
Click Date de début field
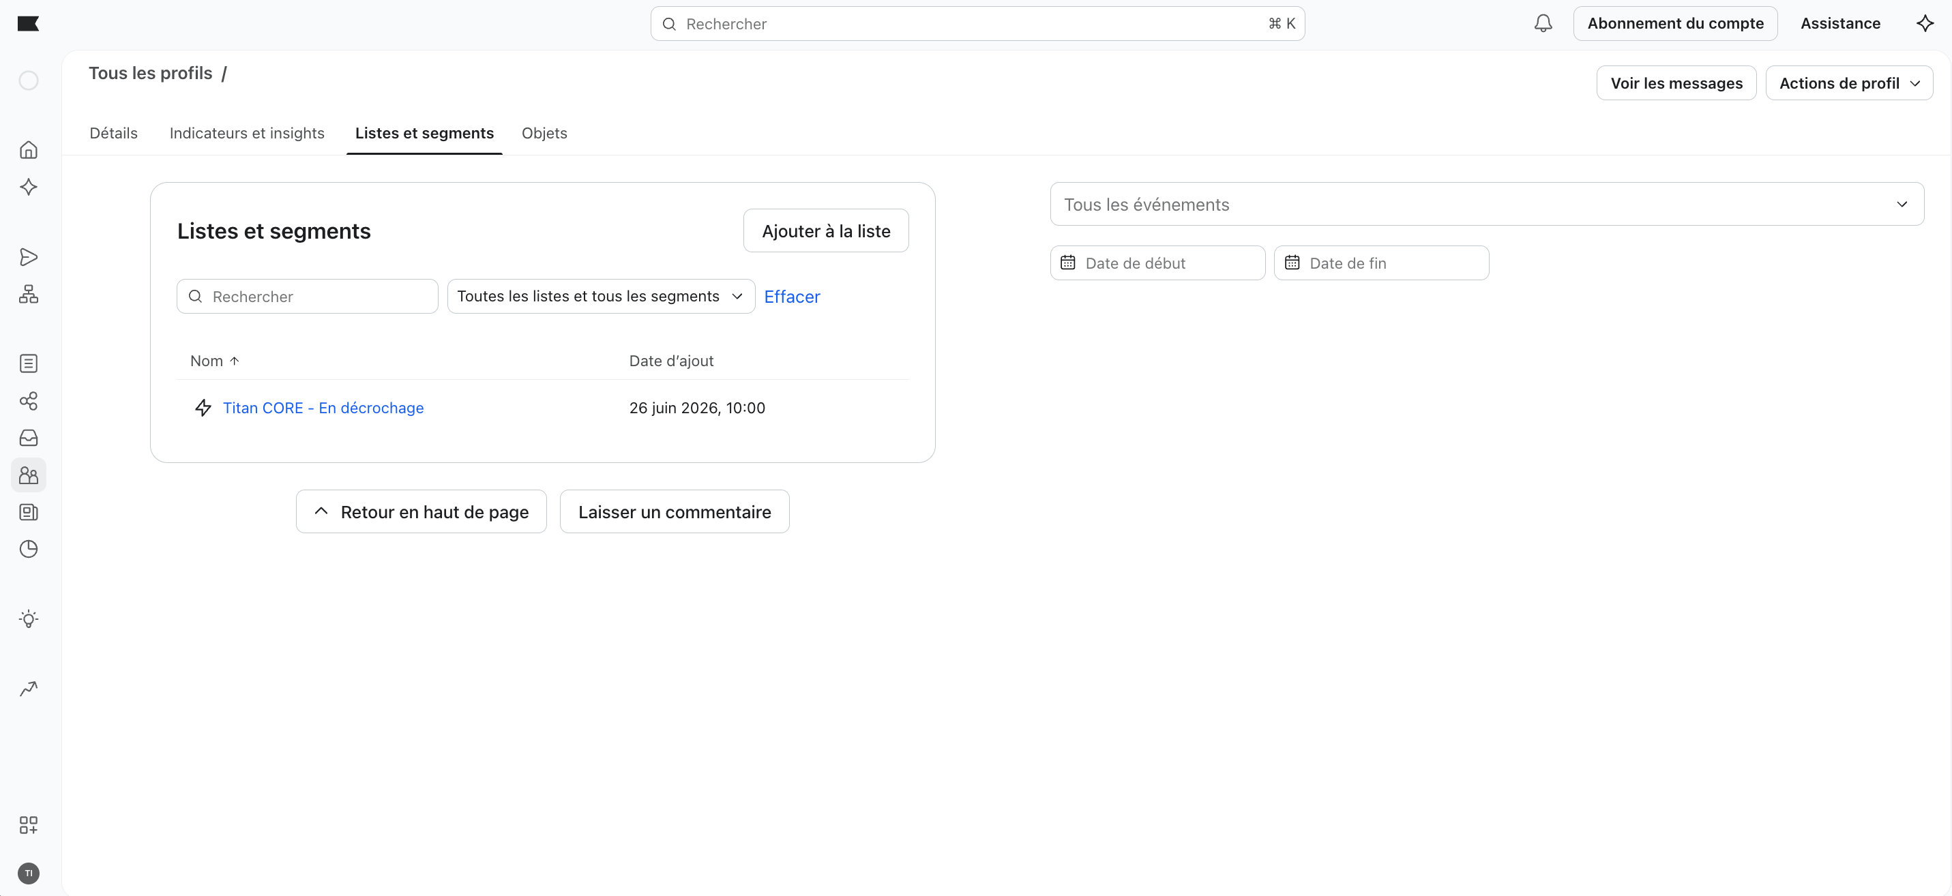1157,263
